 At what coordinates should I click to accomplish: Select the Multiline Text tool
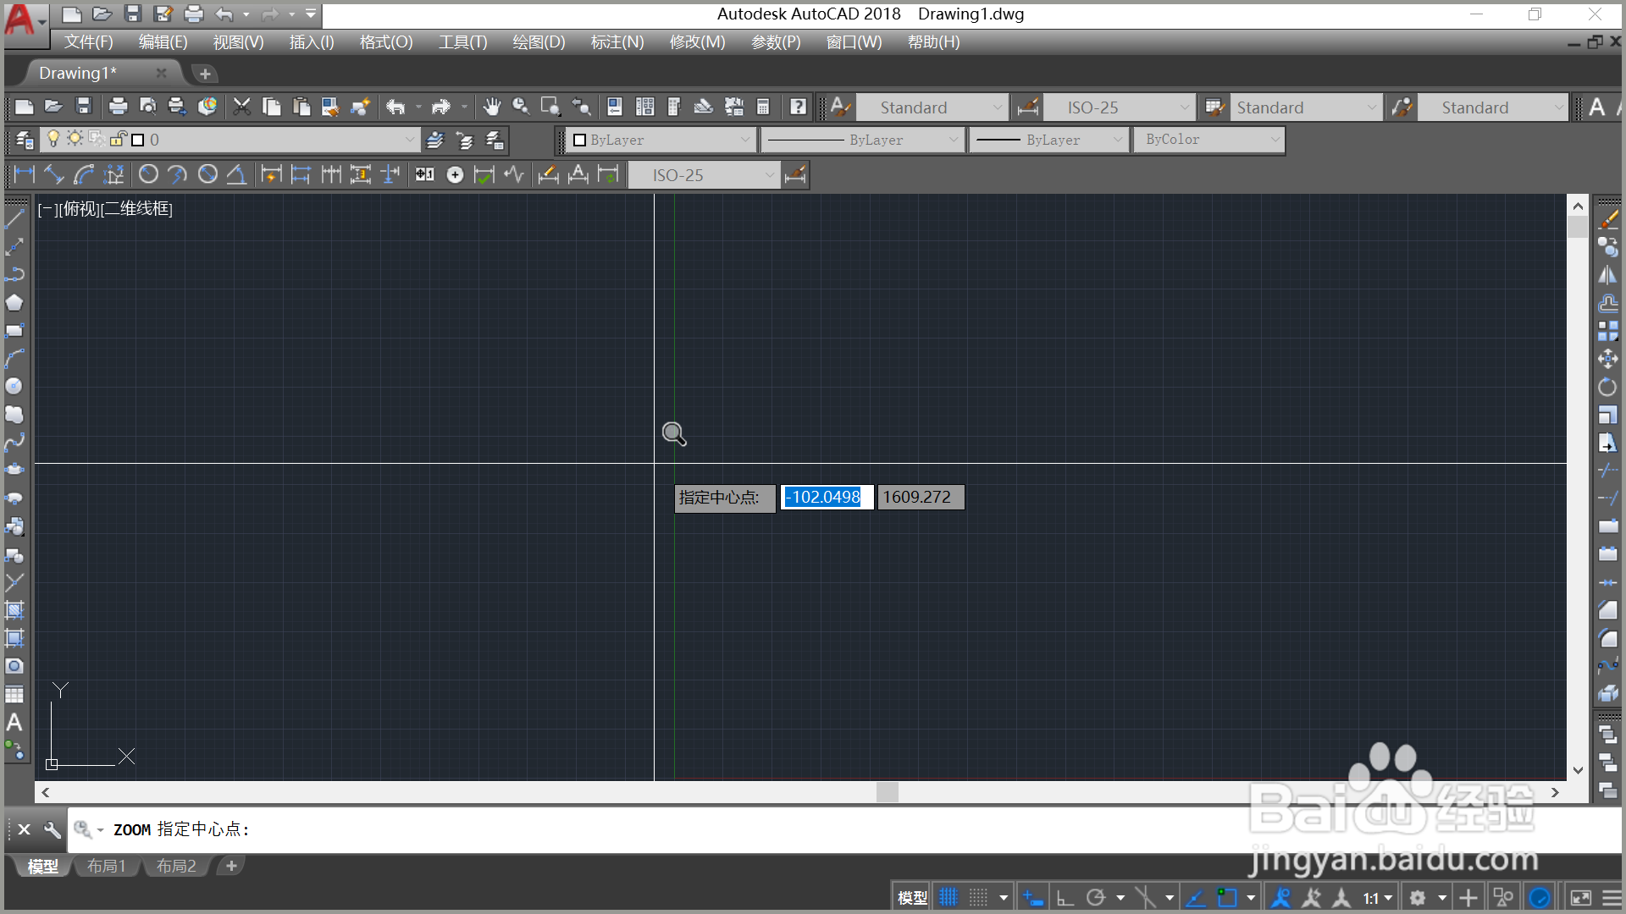tap(14, 723)
